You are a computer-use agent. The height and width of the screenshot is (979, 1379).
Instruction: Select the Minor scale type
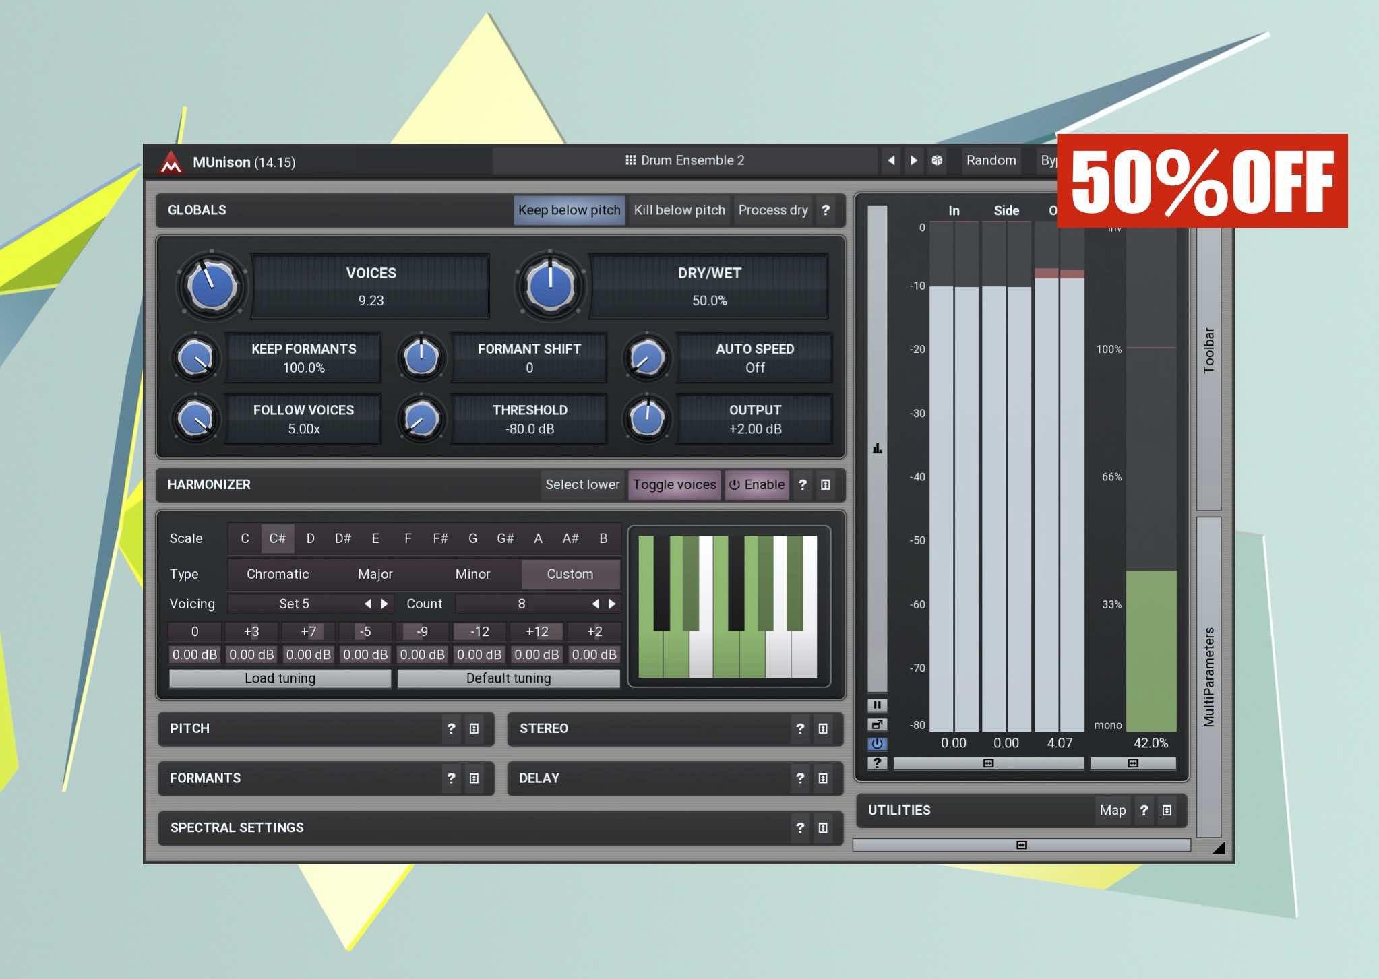pos(472,574)
